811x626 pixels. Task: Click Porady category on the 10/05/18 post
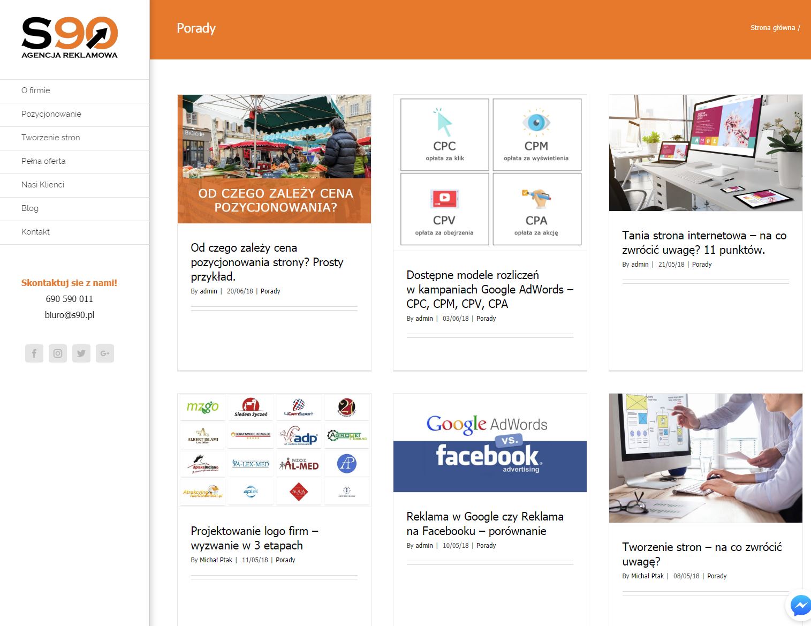click(x=486, y=546)
